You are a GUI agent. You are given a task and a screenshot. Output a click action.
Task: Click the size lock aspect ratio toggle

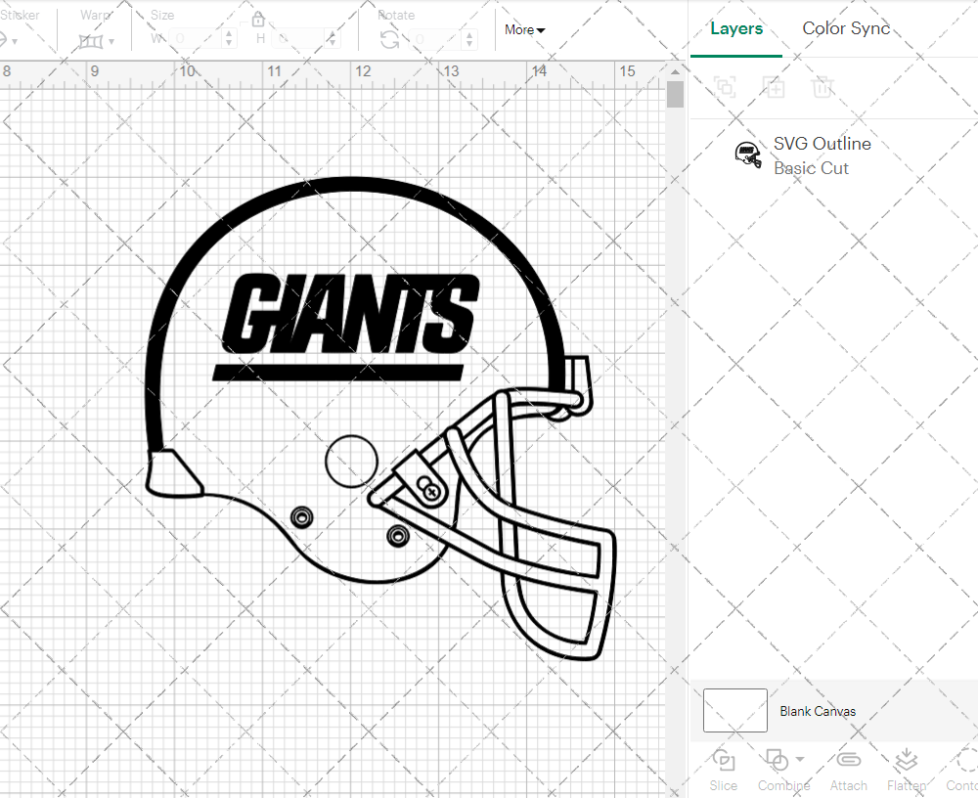click(257, 19)
